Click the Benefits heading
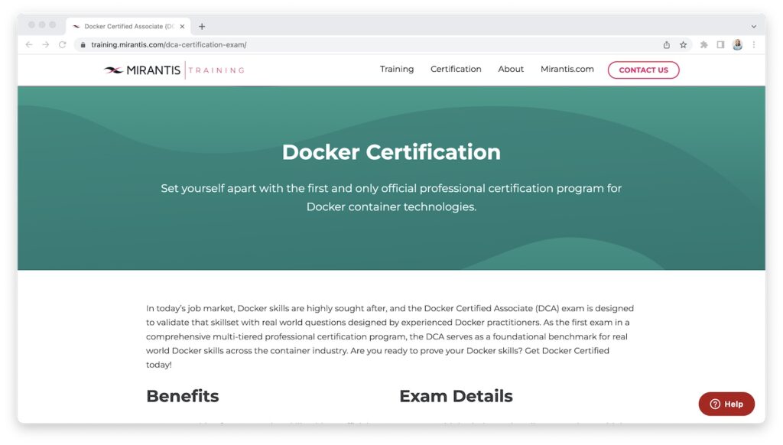The height and width of the screenshot is (445, 783). click(182, 396)
